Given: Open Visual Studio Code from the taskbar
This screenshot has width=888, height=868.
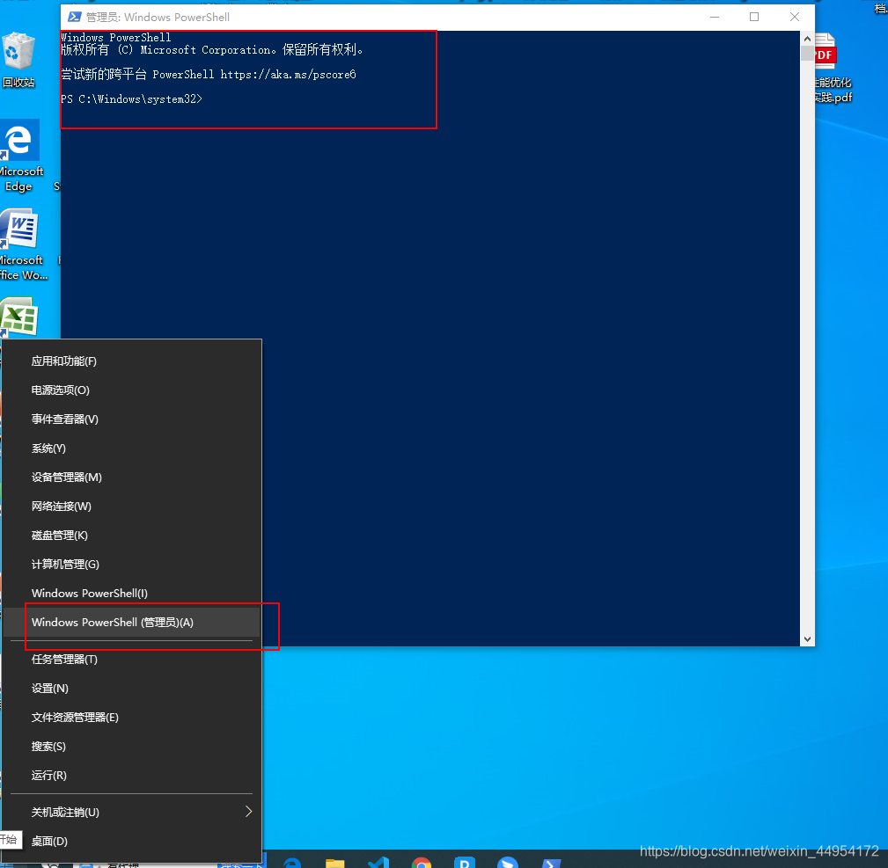Looking at the screenshot, I should tap(378, 863).
